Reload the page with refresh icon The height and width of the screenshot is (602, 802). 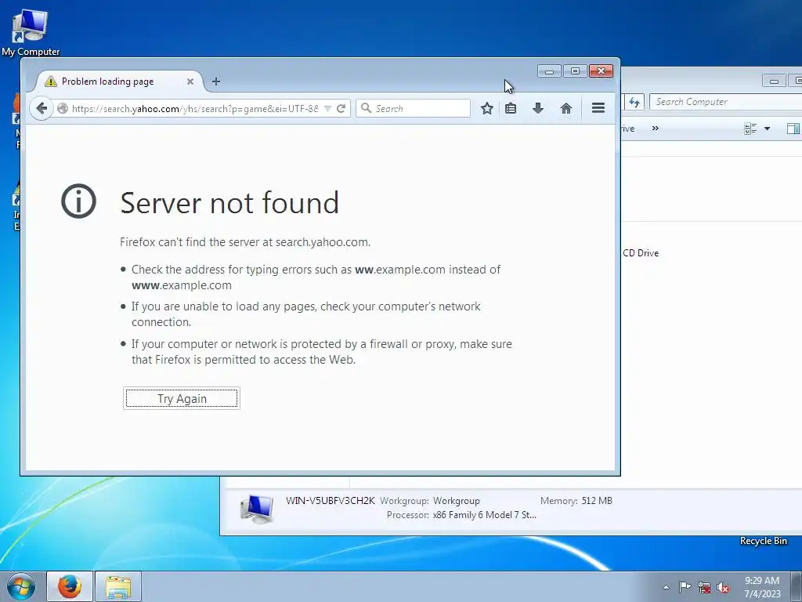coord(341,108)
